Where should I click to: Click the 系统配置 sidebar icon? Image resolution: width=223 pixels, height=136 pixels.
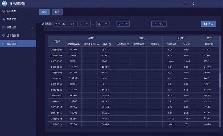coord(4,19)
